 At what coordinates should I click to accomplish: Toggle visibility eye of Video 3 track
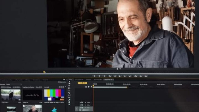click(80, 102)
